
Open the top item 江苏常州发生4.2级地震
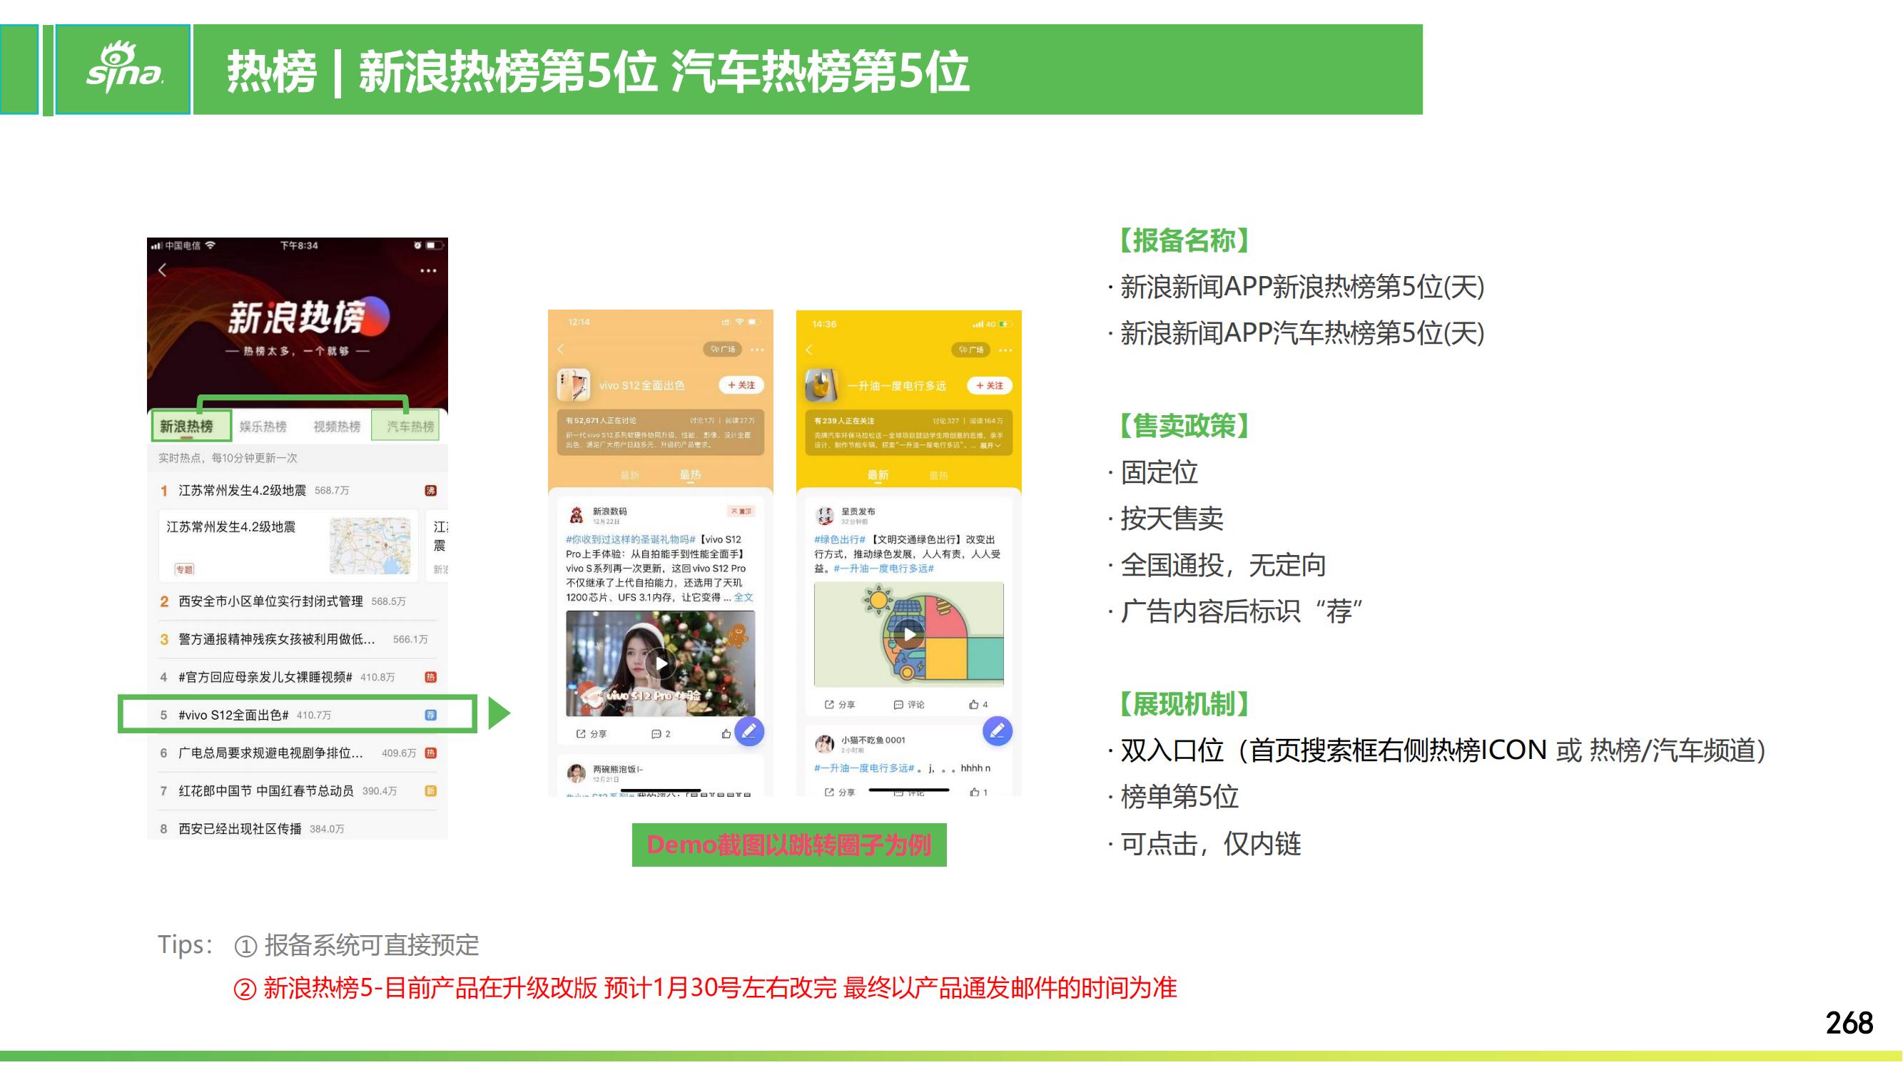243,490
